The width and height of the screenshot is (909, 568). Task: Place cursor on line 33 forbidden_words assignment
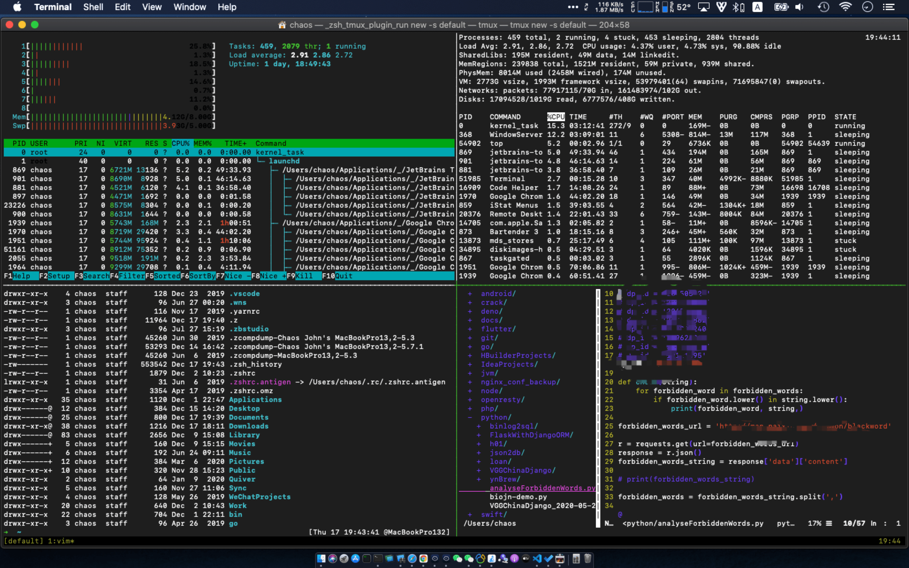[730, 497]
